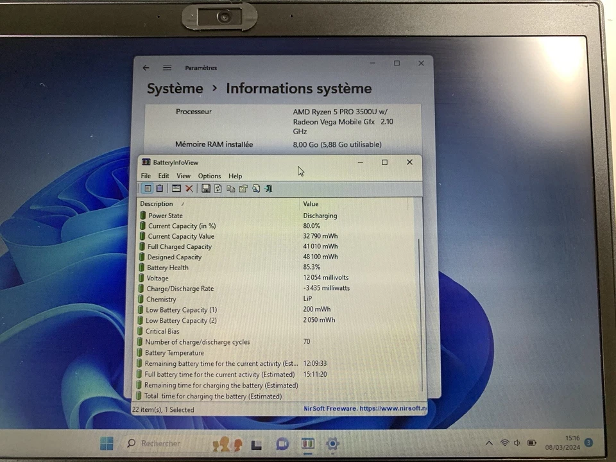The width and height of the screenshot is (616, 462).
Task: Open the NirSoft Freeware website link
Action: [x=365, y=409]
